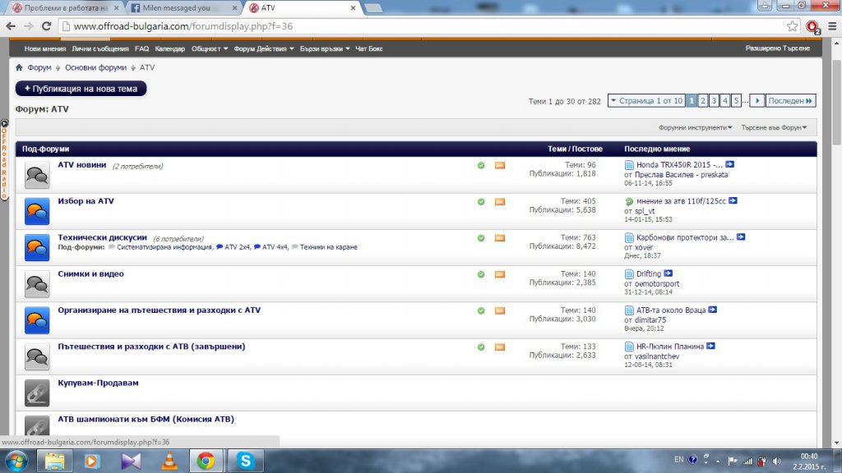The width and height of the screenshot is (842, 473).
Task: Go to page 2 of the forum
Action: [702, 101]
